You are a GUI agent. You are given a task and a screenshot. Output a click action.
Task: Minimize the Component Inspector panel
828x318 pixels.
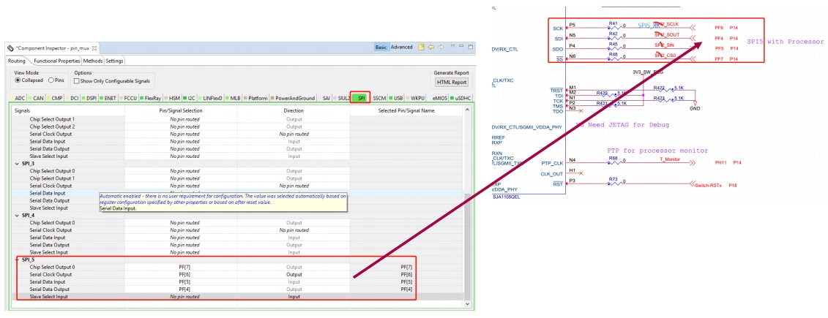click(460, 48)
